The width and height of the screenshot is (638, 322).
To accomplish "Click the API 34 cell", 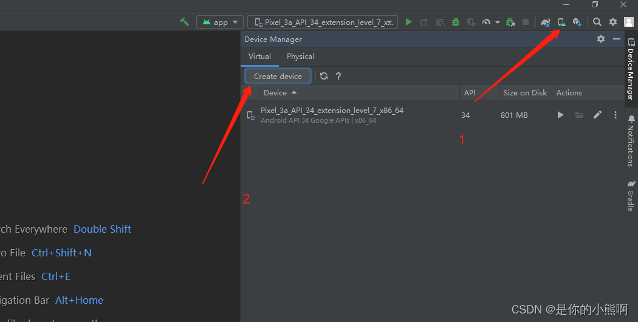I will pos(465,115).
